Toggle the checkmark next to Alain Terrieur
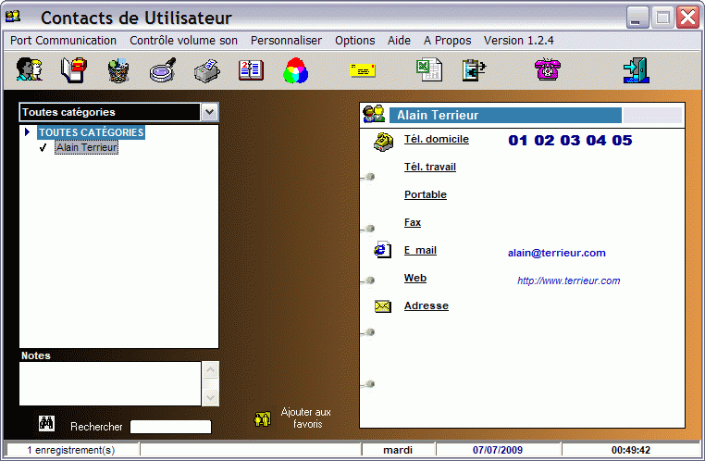The image size is (705, 461). 43,147
